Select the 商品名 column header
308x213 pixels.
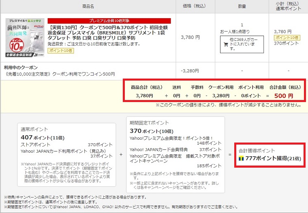(88, 6)
